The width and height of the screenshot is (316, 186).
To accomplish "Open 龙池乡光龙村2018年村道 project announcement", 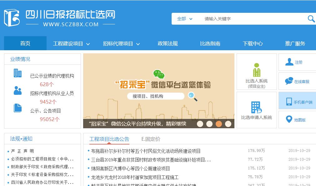I will [x=135, y=177].
